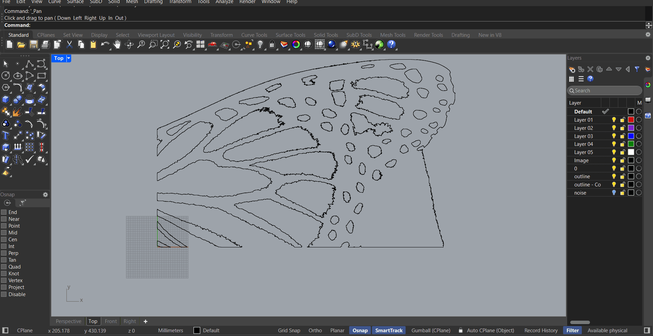Click the Circle drawing tool
Screen dimensions: 653x336
6,76
